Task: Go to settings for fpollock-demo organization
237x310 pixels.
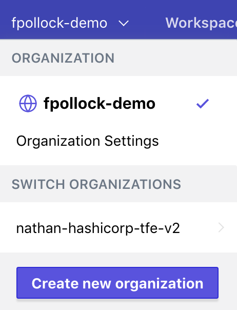Action: [x=87, y=141]
